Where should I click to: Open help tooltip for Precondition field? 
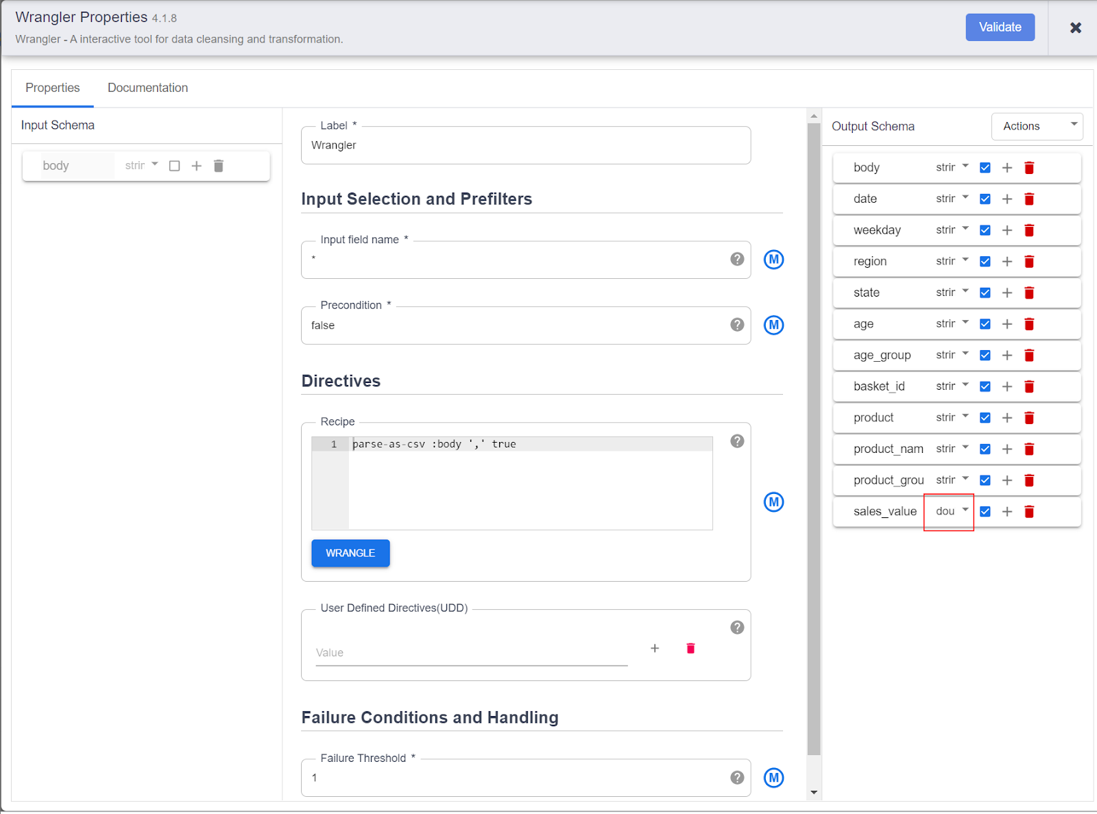click(737, 325)
